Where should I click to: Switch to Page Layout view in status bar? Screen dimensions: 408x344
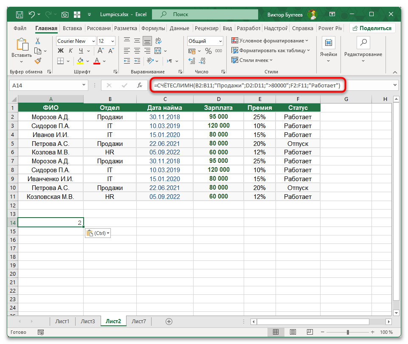click(x=293, y=332)
